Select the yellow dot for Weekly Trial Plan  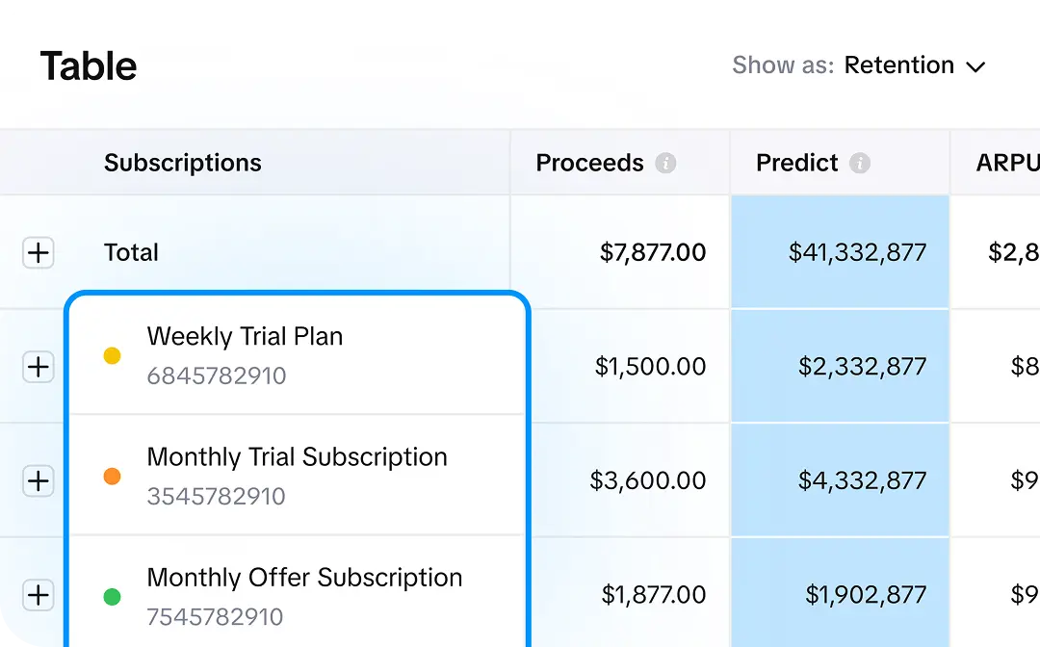click(112, 355)
